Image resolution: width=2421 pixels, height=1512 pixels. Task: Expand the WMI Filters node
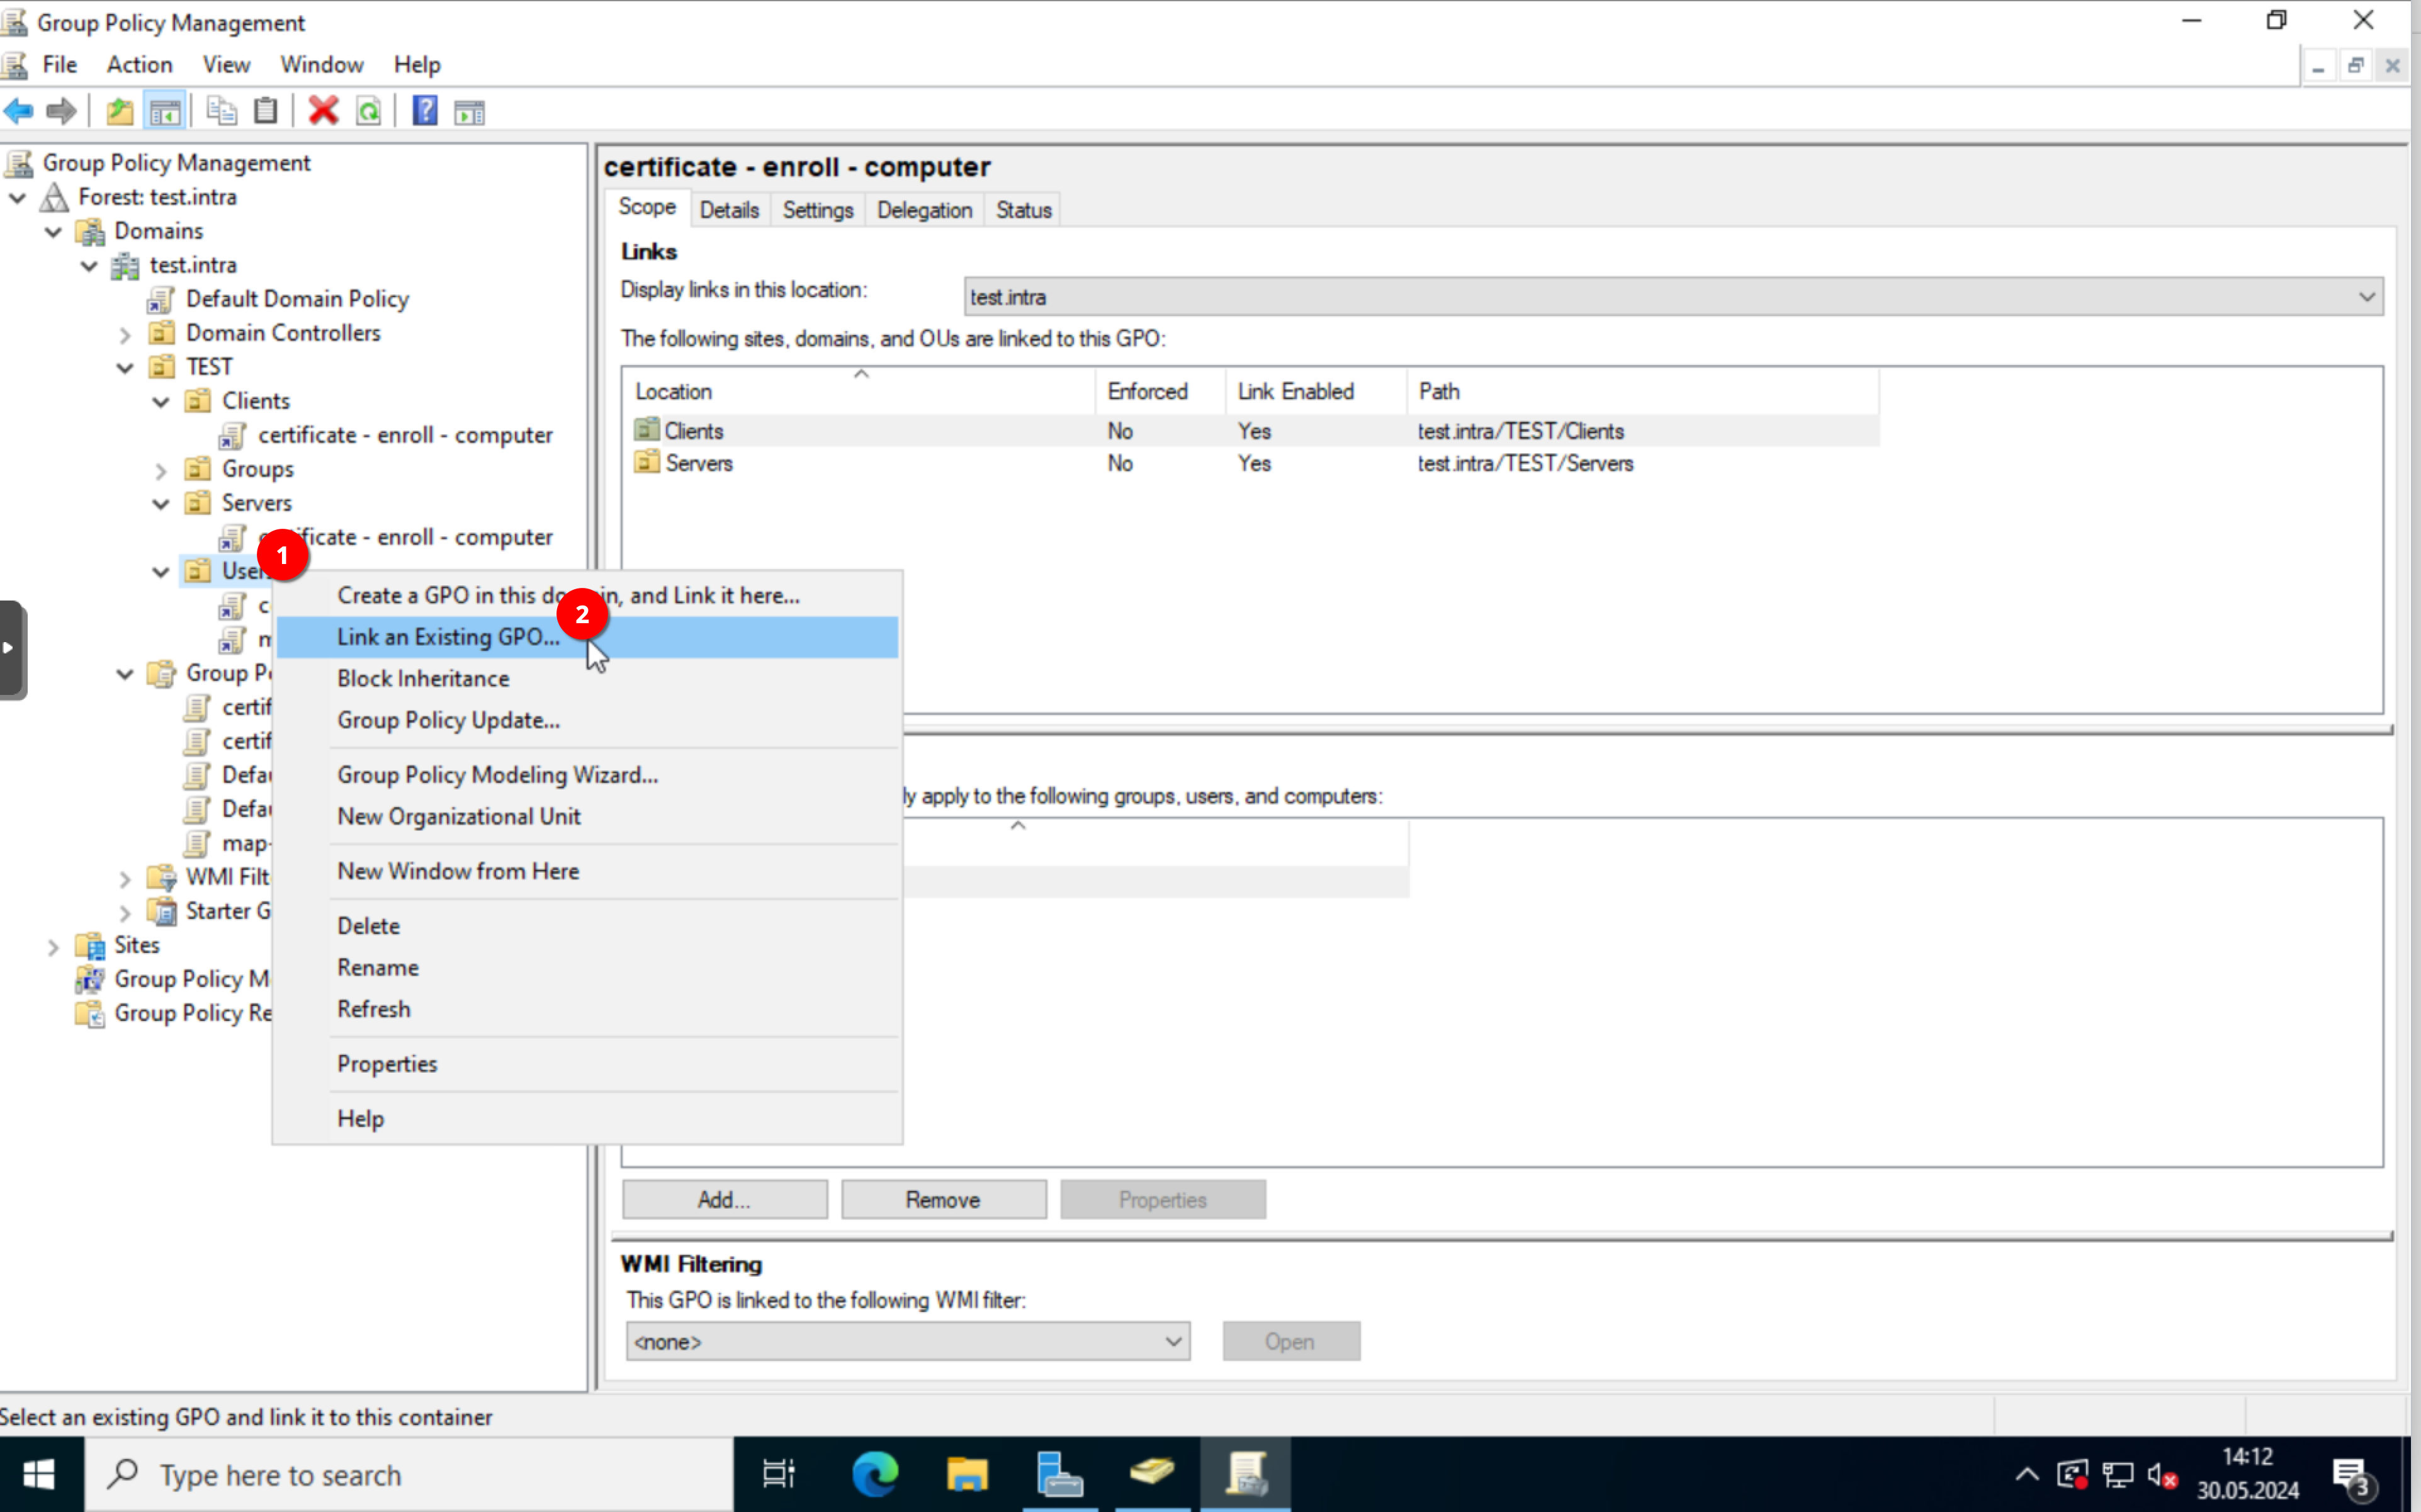pyautogui.click(x=125, y=878)
